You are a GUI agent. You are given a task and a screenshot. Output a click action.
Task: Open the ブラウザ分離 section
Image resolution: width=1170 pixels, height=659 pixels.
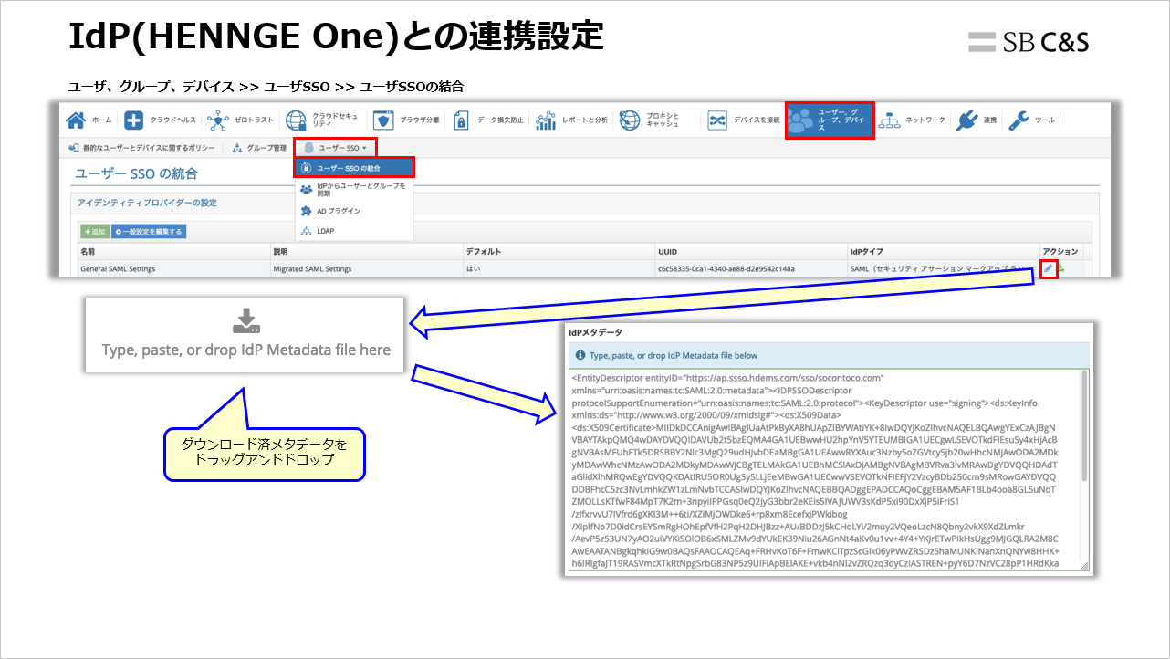pyautogui.click(x=407, y=120)
